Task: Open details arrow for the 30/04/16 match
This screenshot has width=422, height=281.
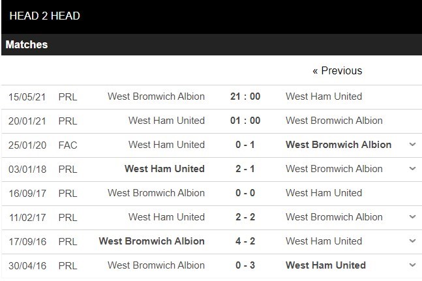Action: point(412,265)
